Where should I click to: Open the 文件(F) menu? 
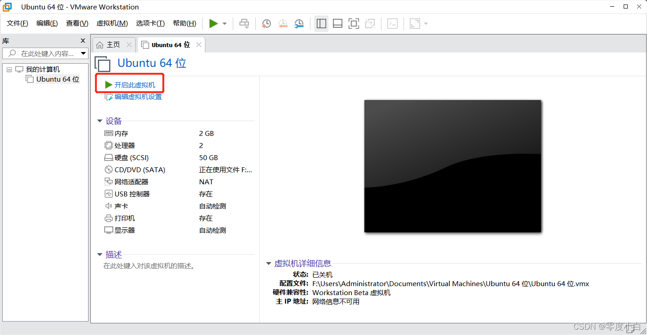[x=18, y=23]
